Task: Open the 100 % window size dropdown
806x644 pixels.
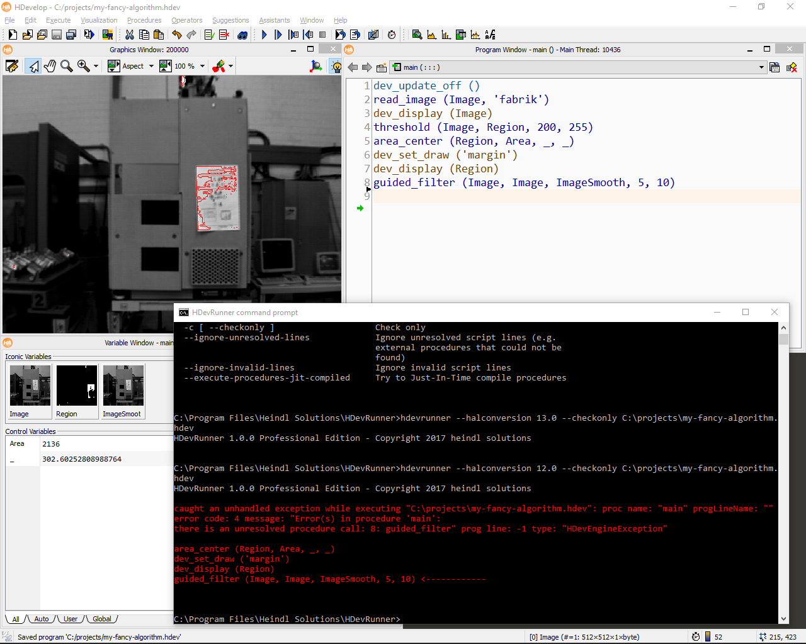Action: (202, 66)
